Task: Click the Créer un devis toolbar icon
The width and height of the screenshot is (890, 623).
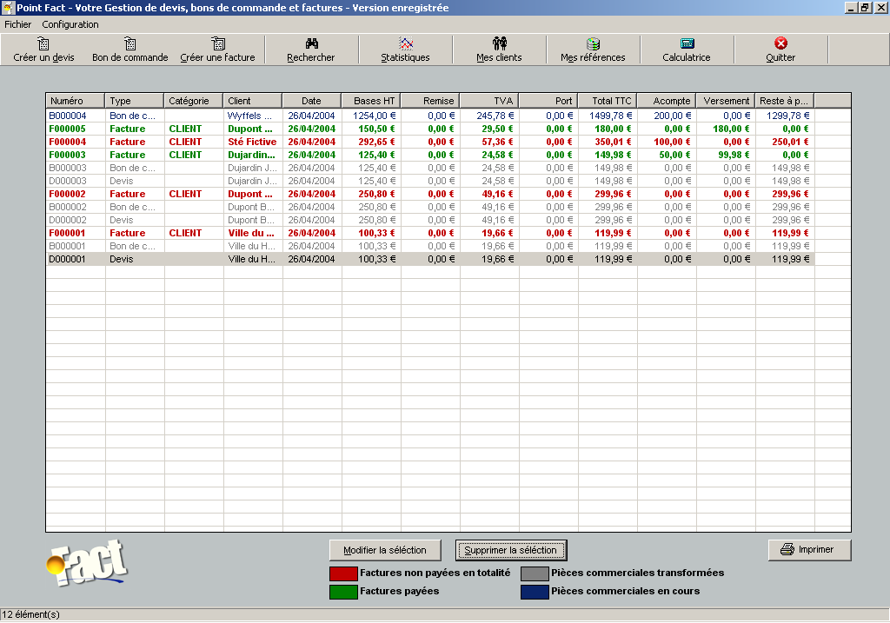Action: tap(43, 43)
